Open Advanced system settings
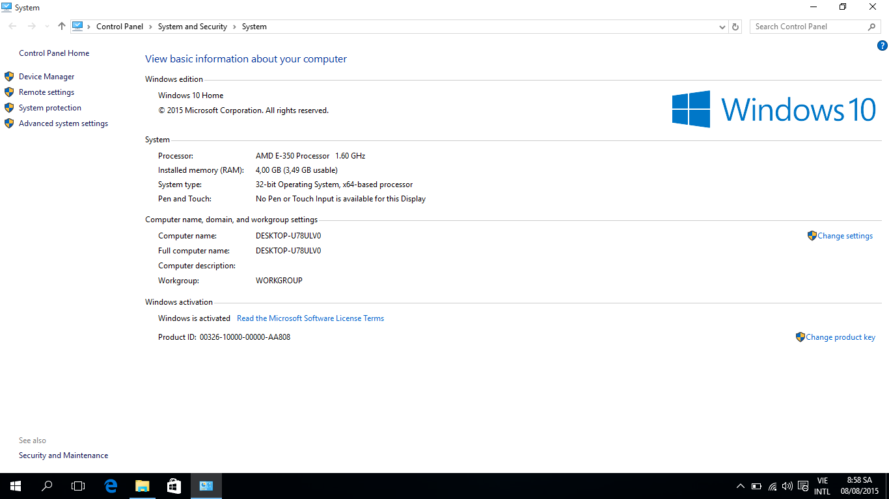Image resolution: width=889 pixels, height=499 pixels. pyautogui.click(x=63, y=123)
